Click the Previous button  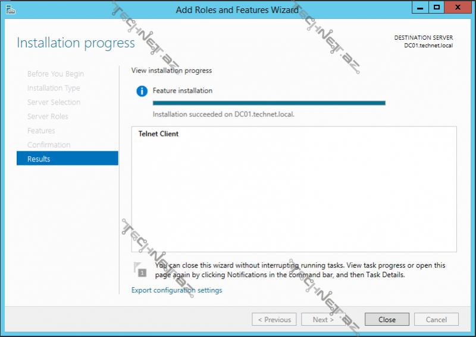pyautogui.click(x=274, y=319)
